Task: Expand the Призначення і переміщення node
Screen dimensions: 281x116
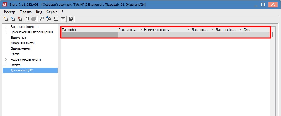Action: pyautogui.click(x=6, y=32)
